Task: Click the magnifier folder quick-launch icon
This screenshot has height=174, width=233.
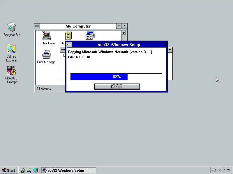Action: tap(29, 170)
